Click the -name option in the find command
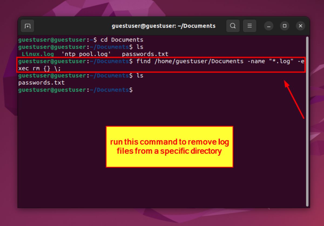 (x=256, y=61)
